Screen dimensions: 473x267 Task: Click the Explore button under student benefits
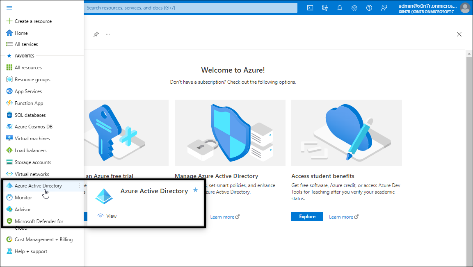[307, 217]
